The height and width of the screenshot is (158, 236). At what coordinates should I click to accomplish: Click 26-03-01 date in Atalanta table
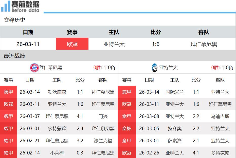(149, 141)
